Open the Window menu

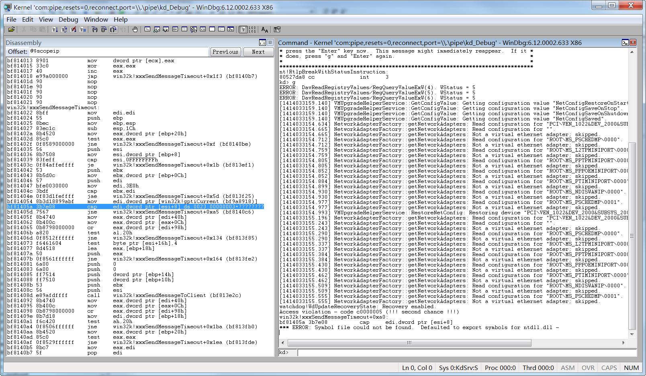tap(96, 19)
